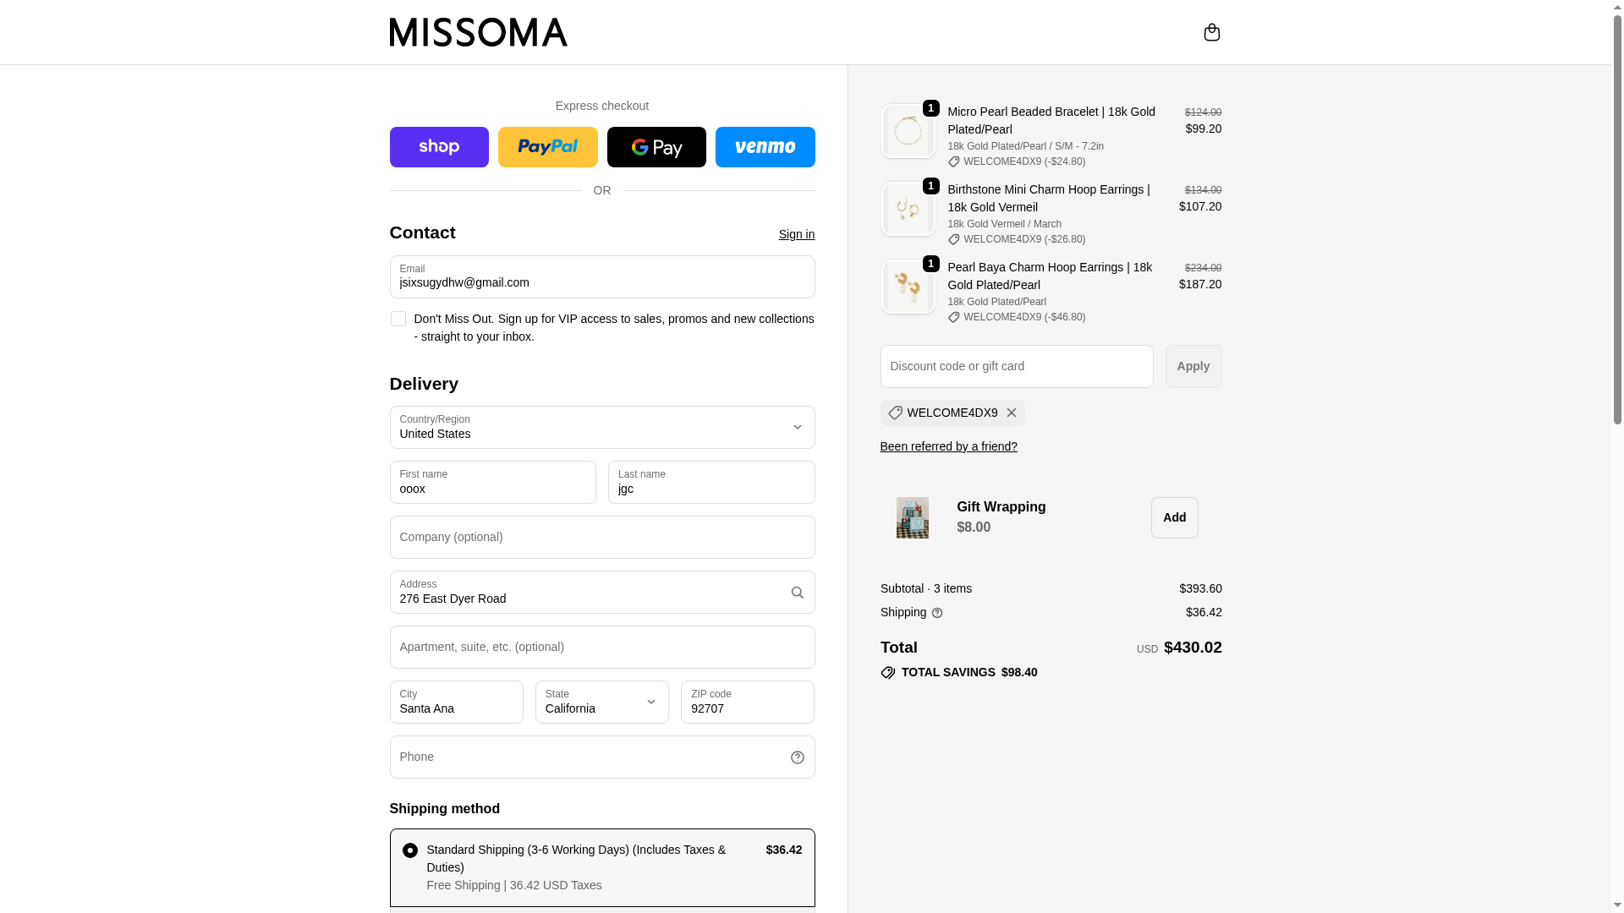
Task: Click the phone field help icon
Action: [797, 757]
